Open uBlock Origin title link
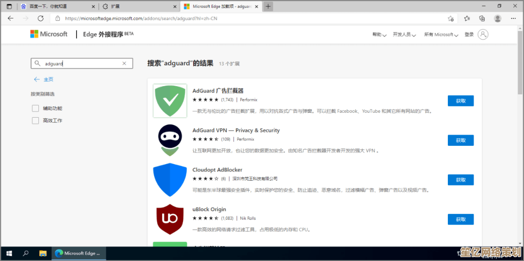This screenshot has width=524, height=261. [x=209, y=209]
